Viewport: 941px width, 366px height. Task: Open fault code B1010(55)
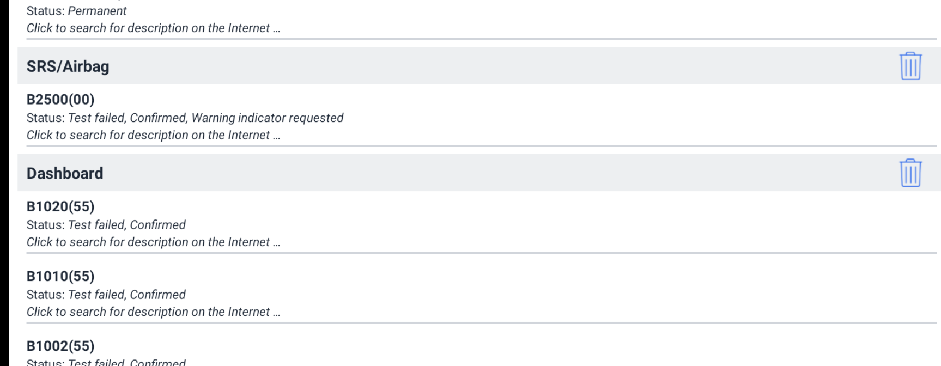[60, 276]
